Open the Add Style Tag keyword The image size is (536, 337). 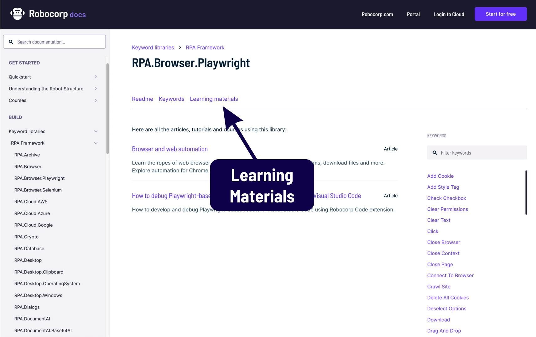point(443,187)
